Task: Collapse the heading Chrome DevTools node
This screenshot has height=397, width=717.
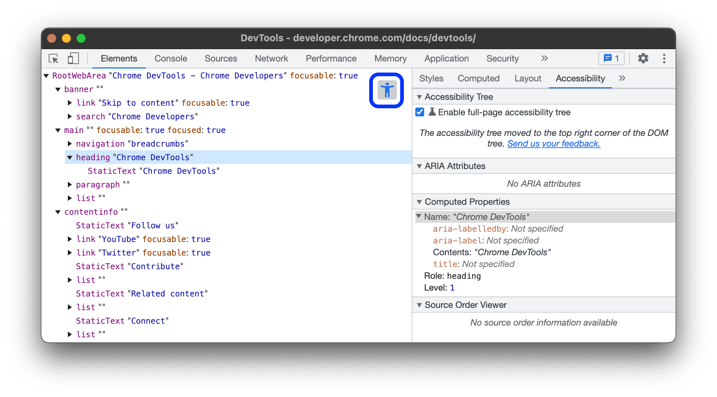Action: 70,157
